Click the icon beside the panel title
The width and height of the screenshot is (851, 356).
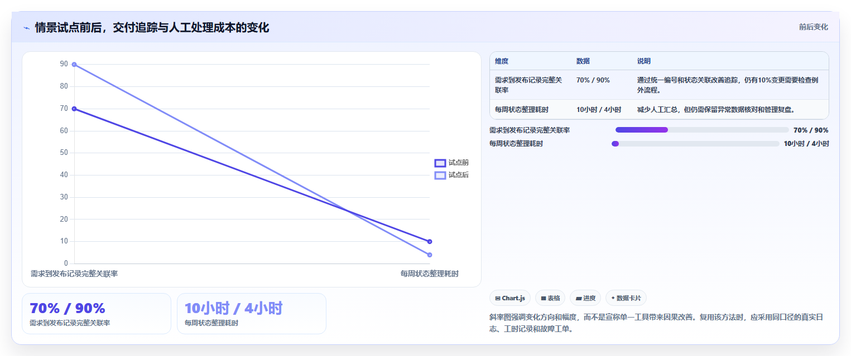pos(26,28)
